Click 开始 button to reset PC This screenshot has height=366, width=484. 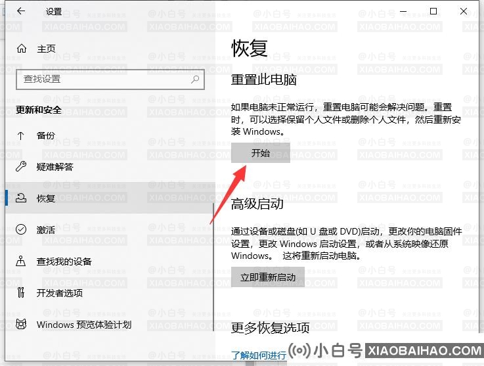click(261, 153)
